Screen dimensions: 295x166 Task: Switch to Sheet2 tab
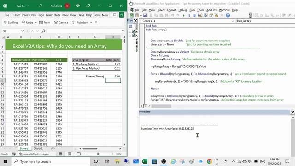[x=38, y=148]
